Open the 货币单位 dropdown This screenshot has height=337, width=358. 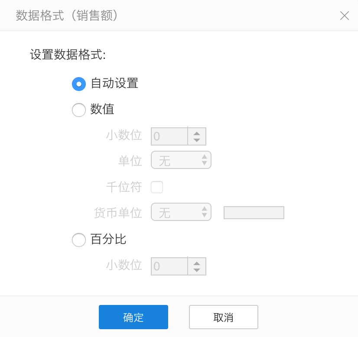pos(181,212)
